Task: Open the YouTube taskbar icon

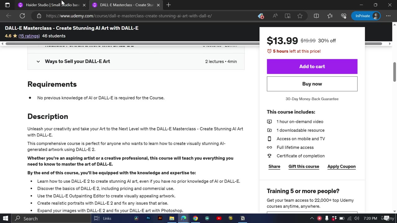Action: (219, 218)
